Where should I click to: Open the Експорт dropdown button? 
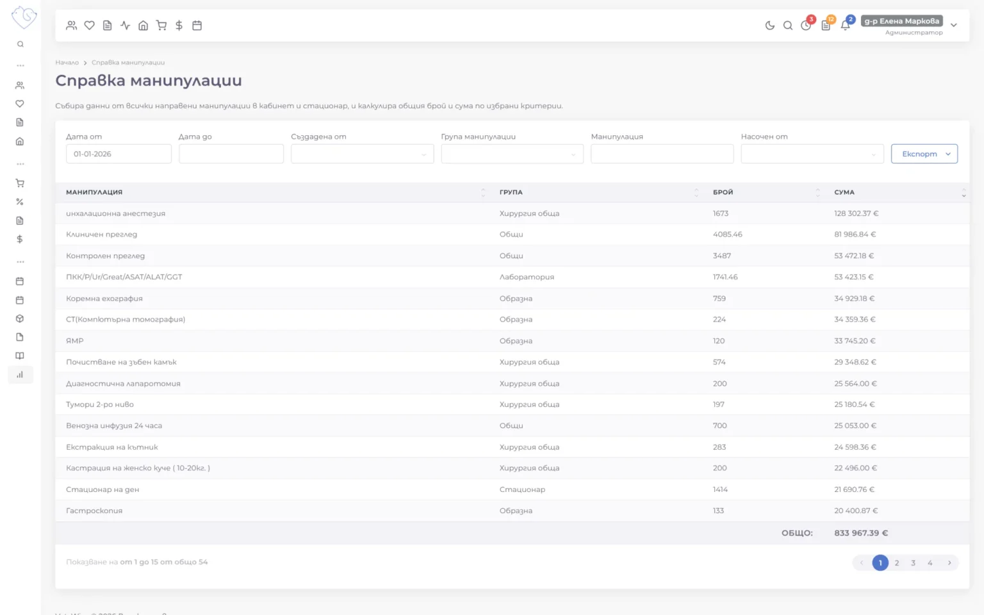click(x=924, y=154)
